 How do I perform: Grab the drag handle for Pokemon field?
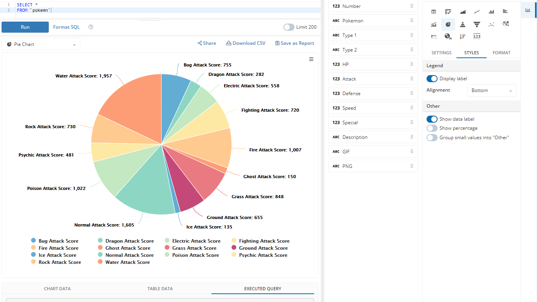coord(412,21)
